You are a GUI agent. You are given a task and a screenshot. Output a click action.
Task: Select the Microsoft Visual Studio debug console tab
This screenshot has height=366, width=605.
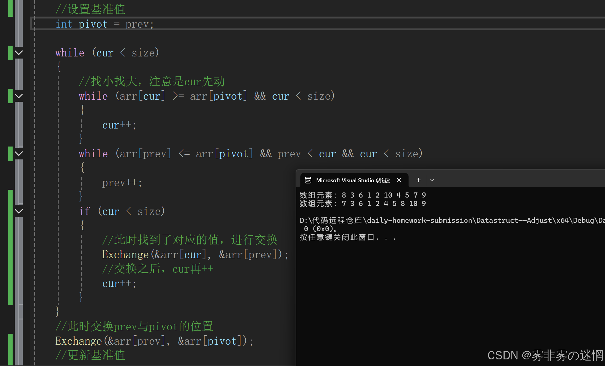(x=353, y=180)
